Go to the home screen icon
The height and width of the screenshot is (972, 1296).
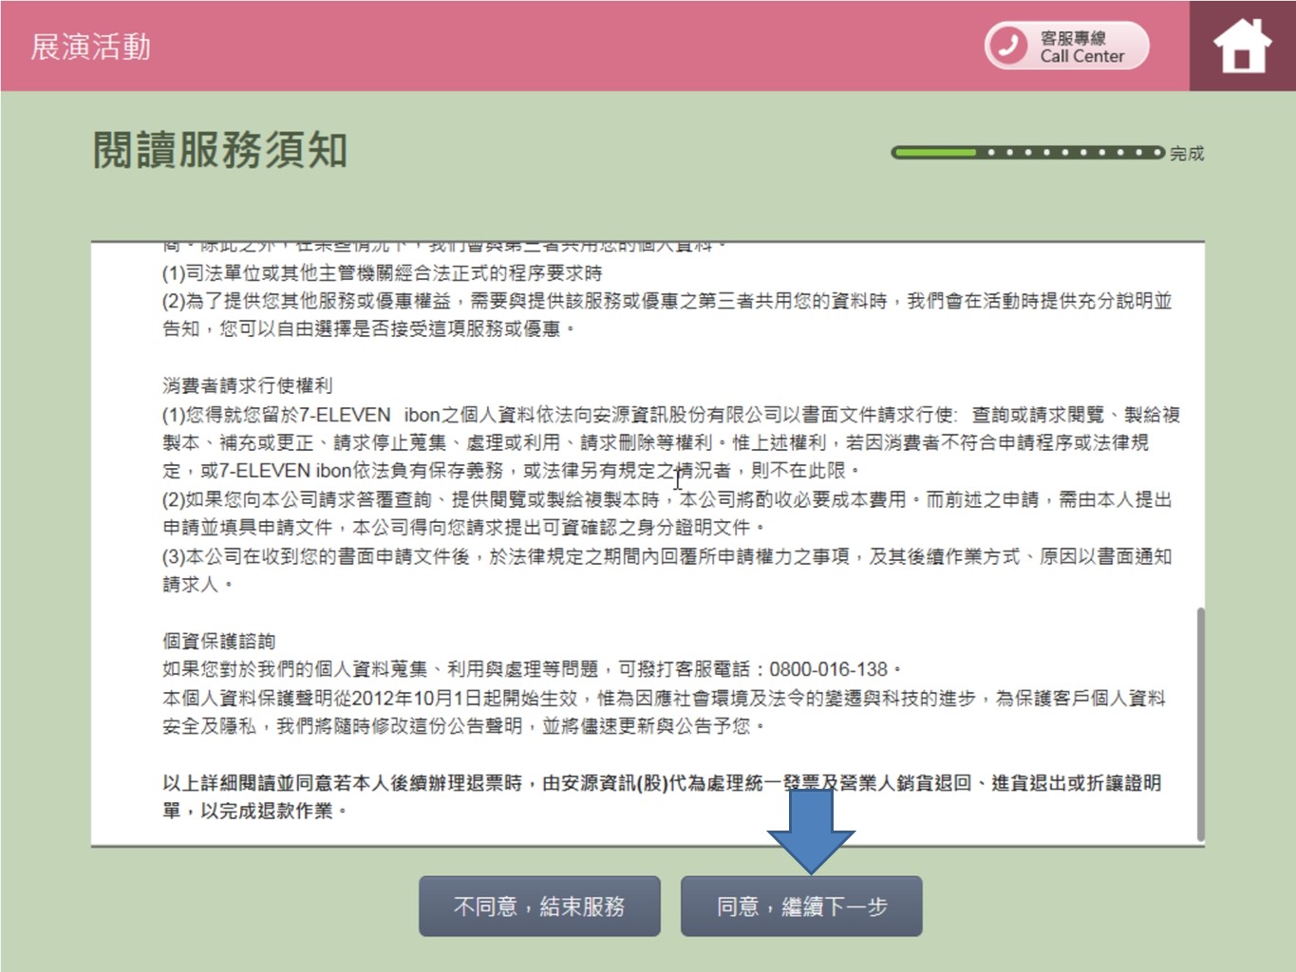click(1242, 46)
